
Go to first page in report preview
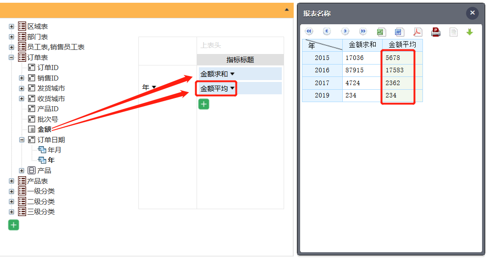pyautogui.click(x=309, y=32)
